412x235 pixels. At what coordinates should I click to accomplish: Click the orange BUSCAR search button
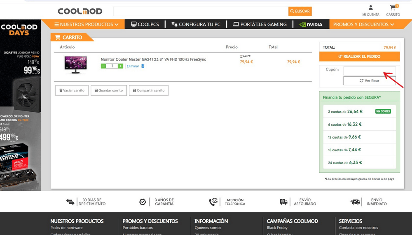300,11
